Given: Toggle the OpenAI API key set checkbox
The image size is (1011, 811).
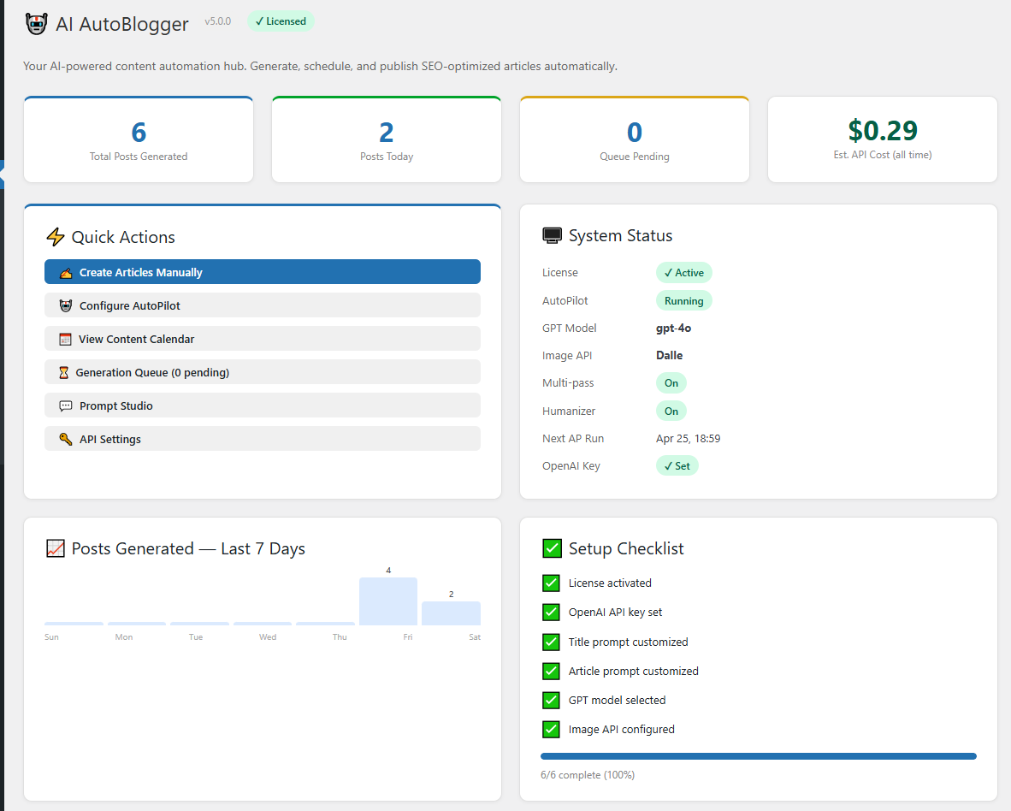Looking at the screenshot, I should tap(552, 612).
